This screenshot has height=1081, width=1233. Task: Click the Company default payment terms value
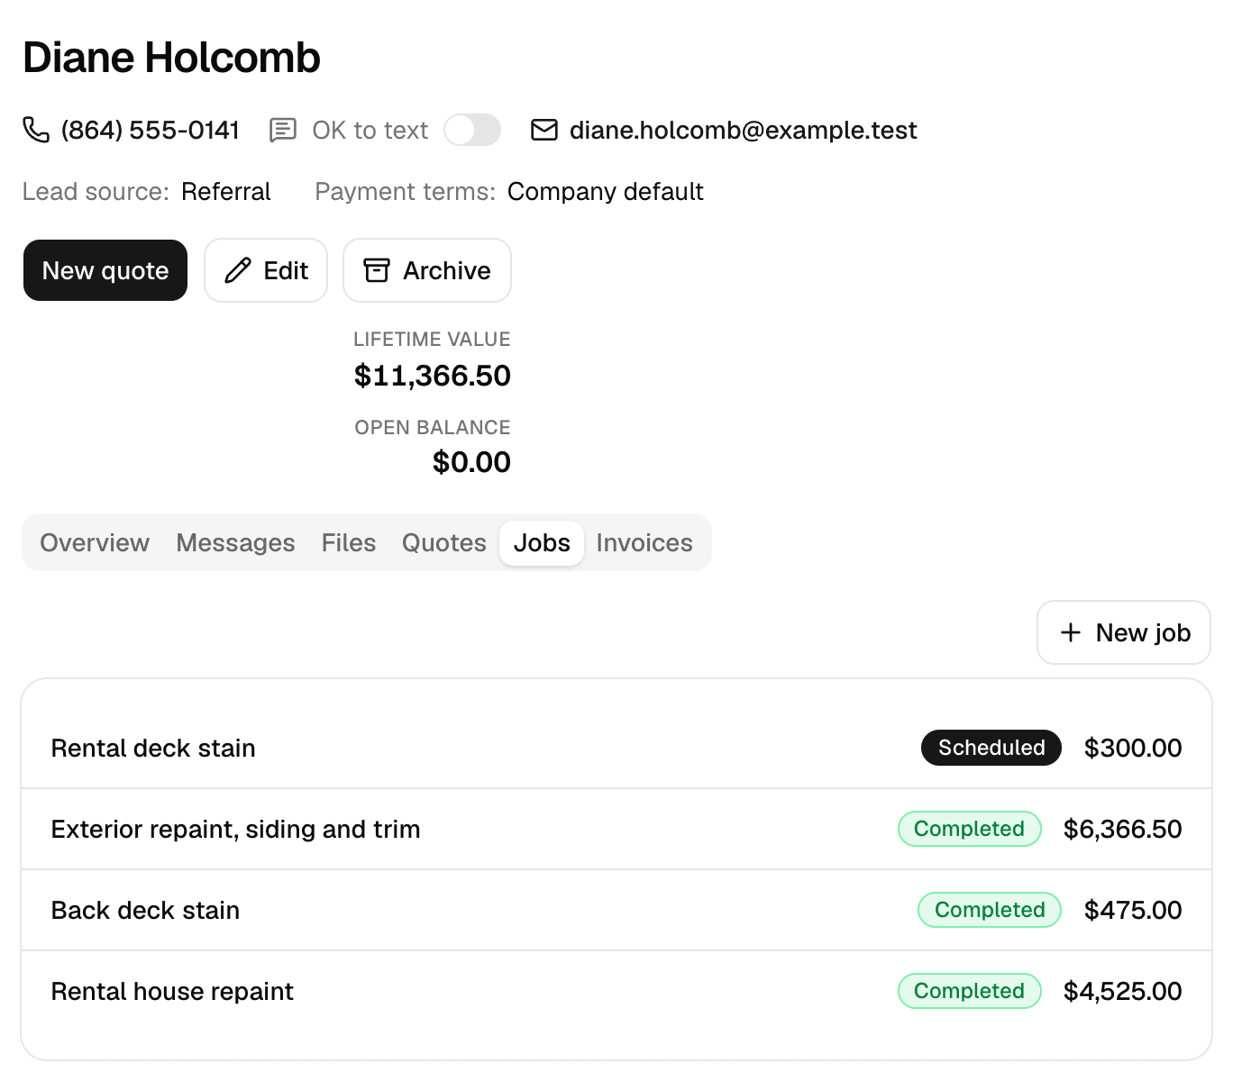(x=606, y=191)
